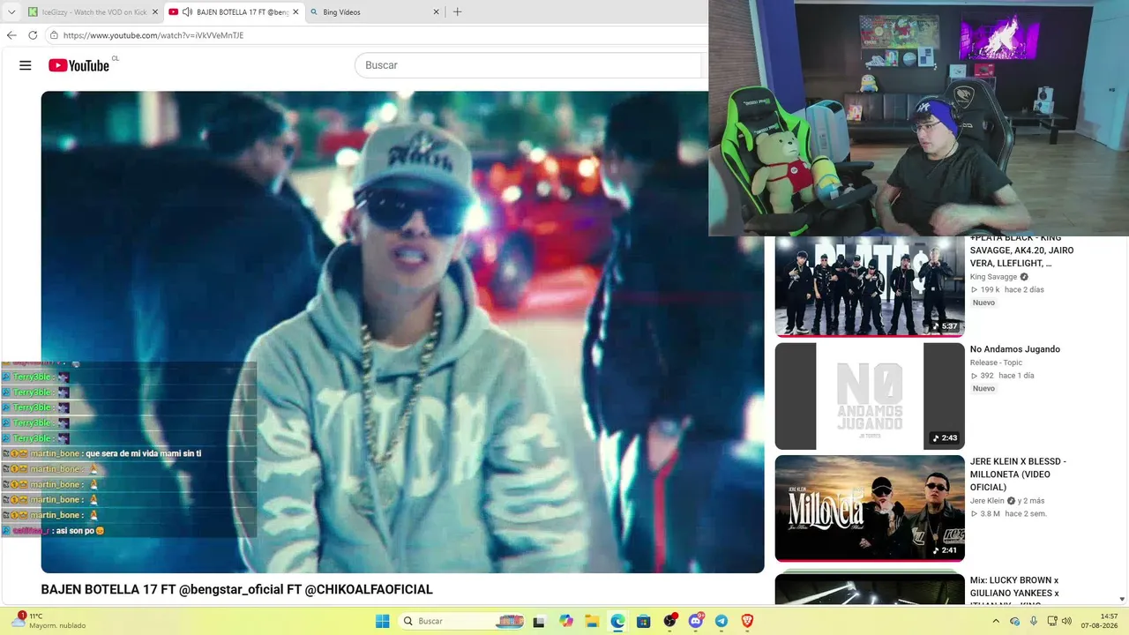Image resolution: width=1129 pixels, height=635 pixels.
Task: Switch to Microsoft Edge in the taskbar
Action: pyautogui.click(x=617, y=621)
